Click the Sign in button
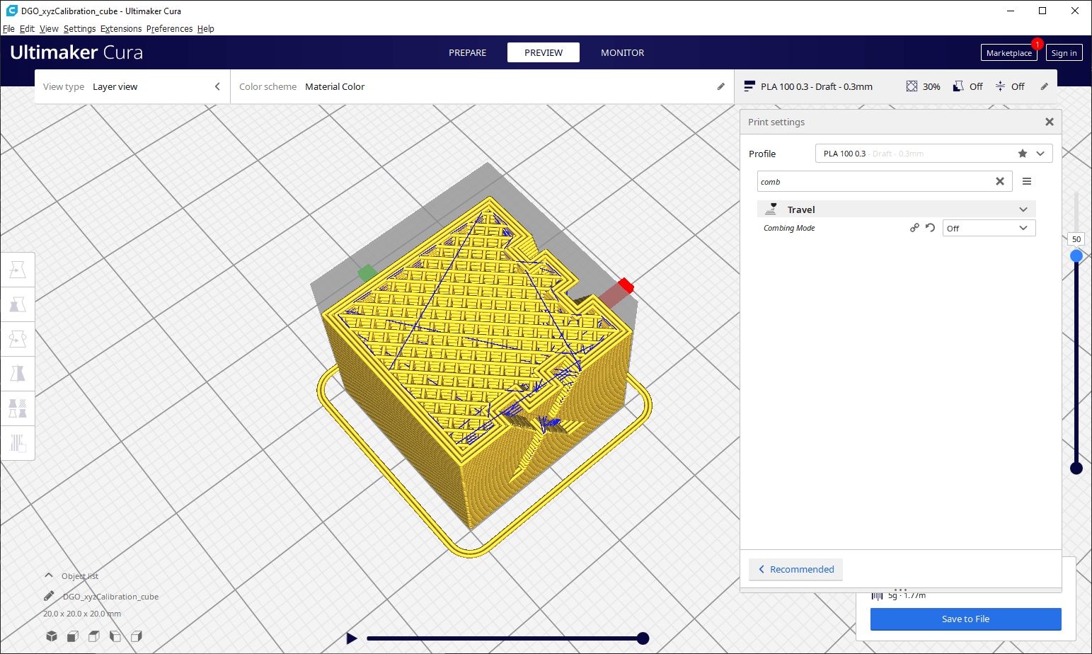1092x654 pixels. (1064, 53)
